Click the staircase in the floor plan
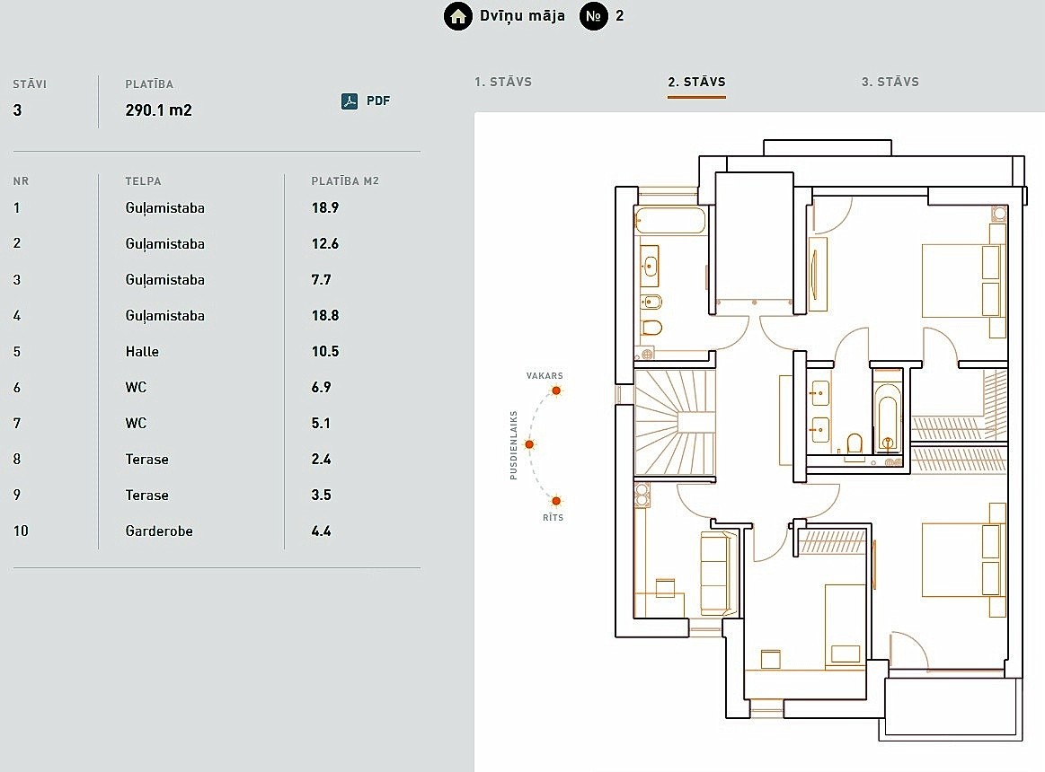The height and width of the screenshot is (772, 1045). (676, 424)
